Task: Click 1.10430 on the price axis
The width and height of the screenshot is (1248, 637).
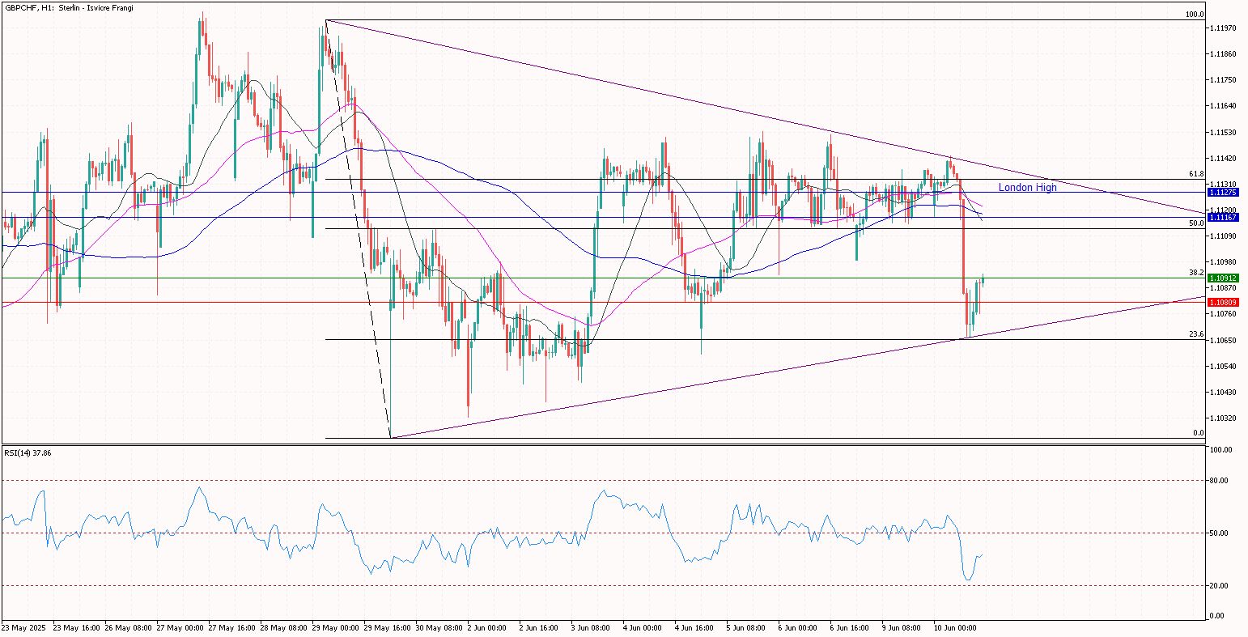Action: click(x=1225, y=392)
